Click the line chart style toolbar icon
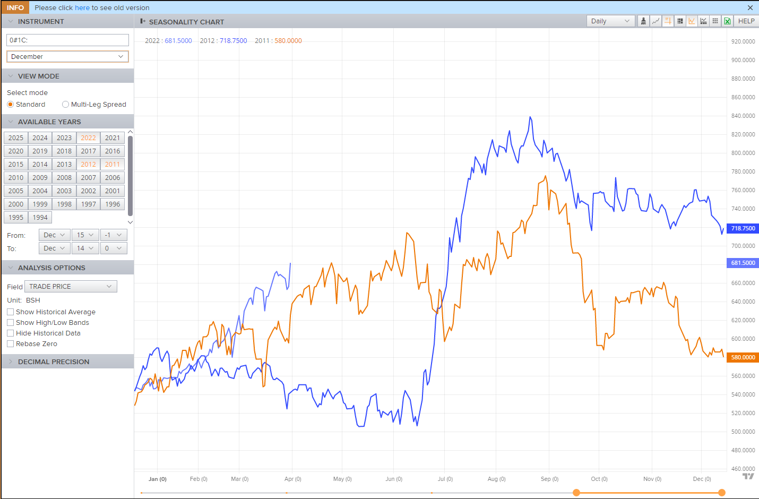Image resolution: width=759 pixels, height=499 pixels. click(655, 21)
